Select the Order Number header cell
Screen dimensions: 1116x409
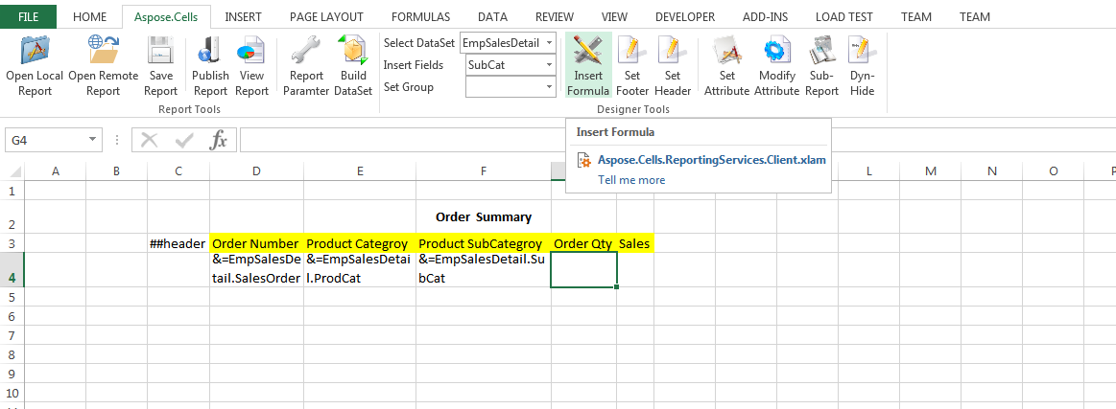point(257,243)
